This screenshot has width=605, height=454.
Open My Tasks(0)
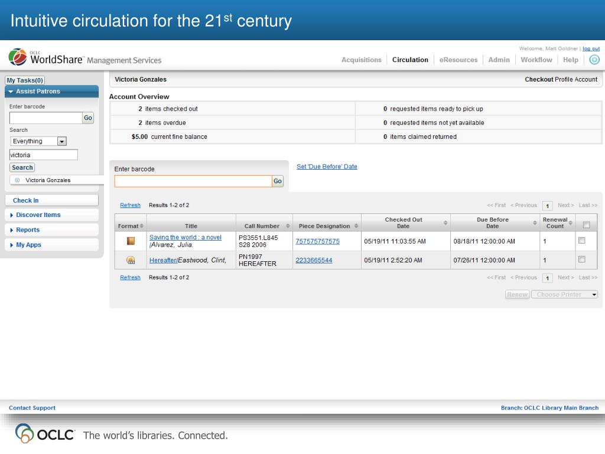click(x=25, y=80)
